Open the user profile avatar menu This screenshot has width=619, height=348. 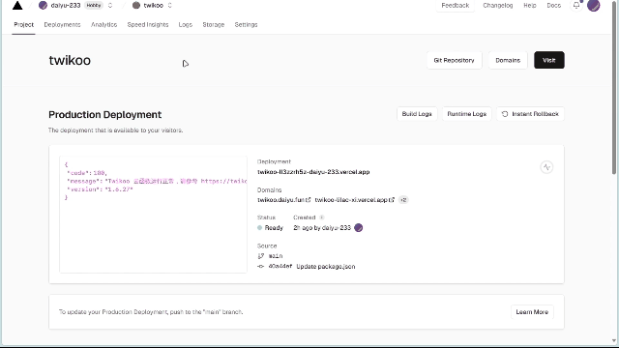coord(593,5)
